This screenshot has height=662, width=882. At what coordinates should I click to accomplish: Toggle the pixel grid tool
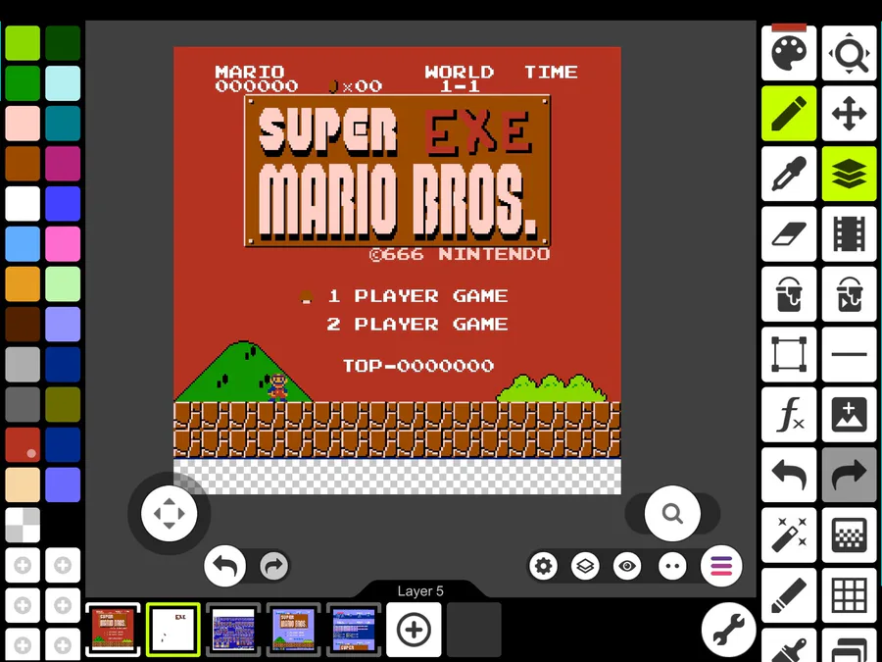(x=849, y=595)
